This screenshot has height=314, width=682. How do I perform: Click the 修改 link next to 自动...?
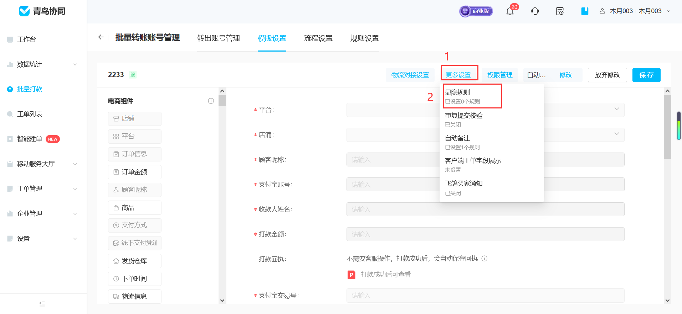coord(566,75)
